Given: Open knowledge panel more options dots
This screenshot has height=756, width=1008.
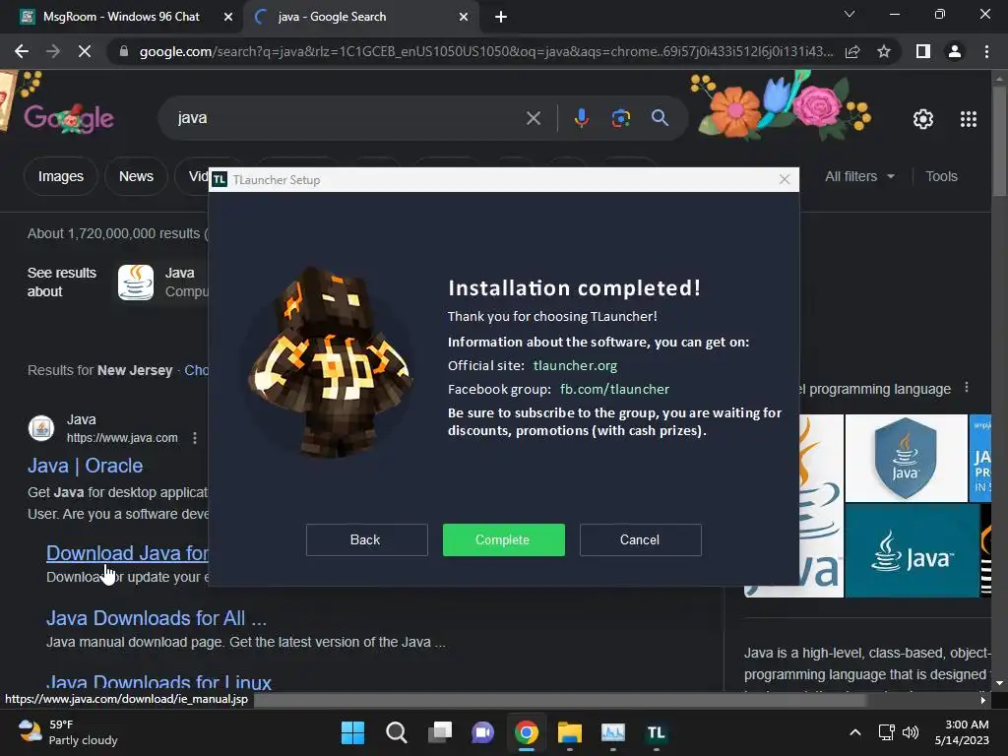Looking at the screenshot, I should click(x=967, y=388).
